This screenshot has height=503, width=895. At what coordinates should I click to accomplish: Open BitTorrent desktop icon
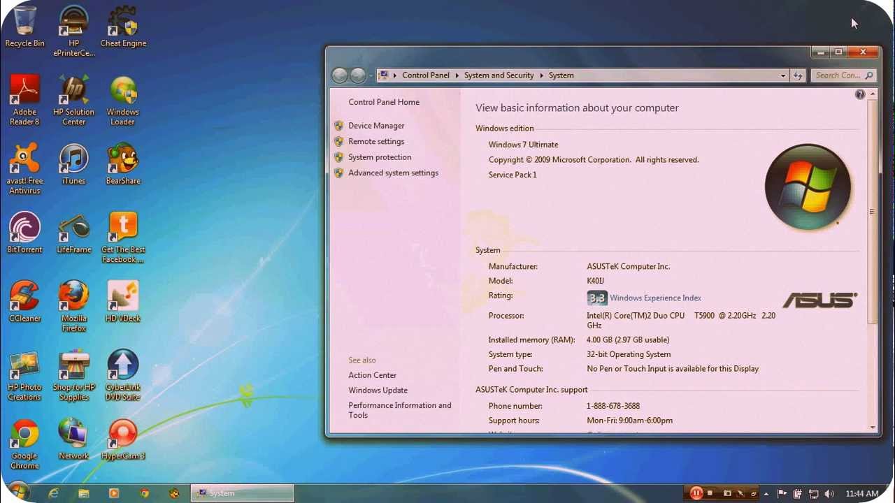click(x=24, y=233)
